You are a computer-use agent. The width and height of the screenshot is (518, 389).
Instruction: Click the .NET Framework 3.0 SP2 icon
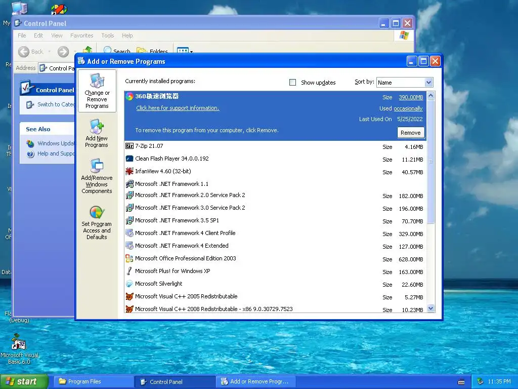pos(129,208)
